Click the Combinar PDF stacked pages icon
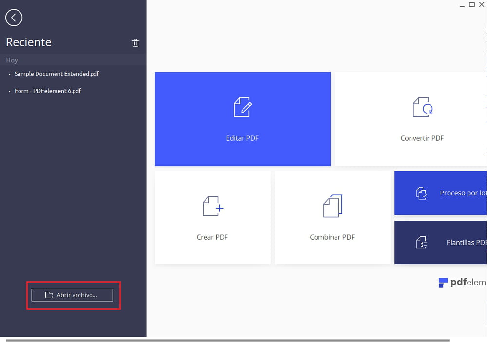The height and width of the screenshot is (343, 487). click(x=333, y=206)
